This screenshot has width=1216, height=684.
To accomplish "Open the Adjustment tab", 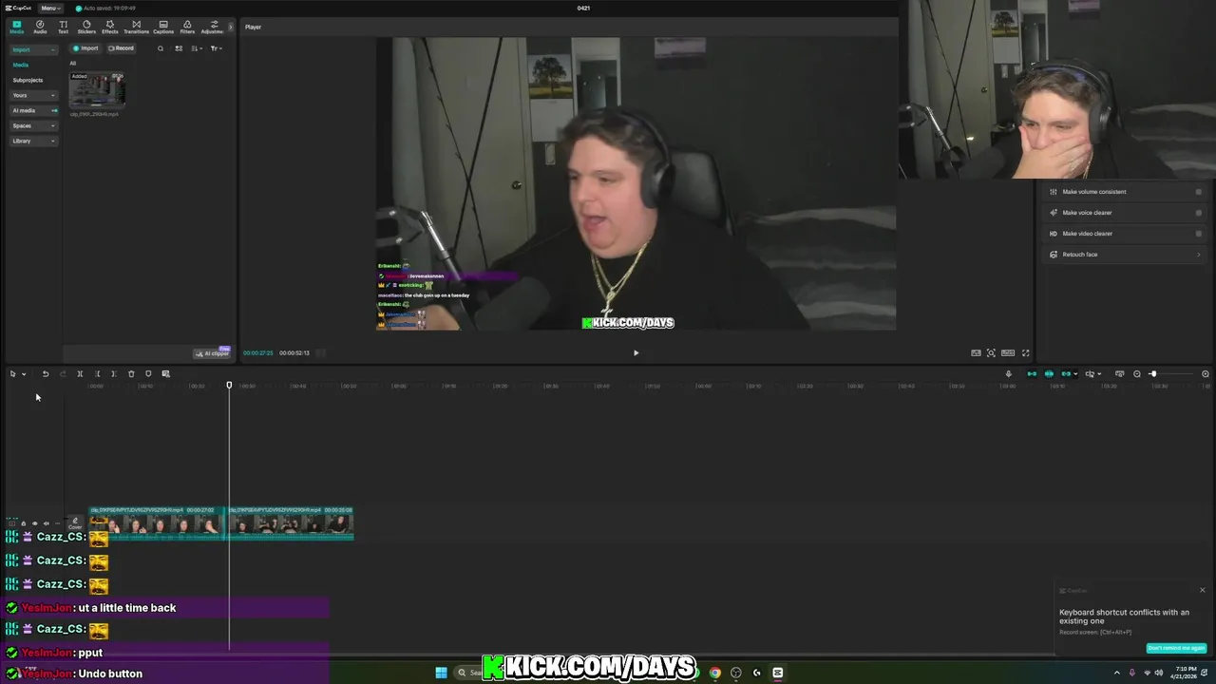I will pyautogui.click(x=213, y=27).
